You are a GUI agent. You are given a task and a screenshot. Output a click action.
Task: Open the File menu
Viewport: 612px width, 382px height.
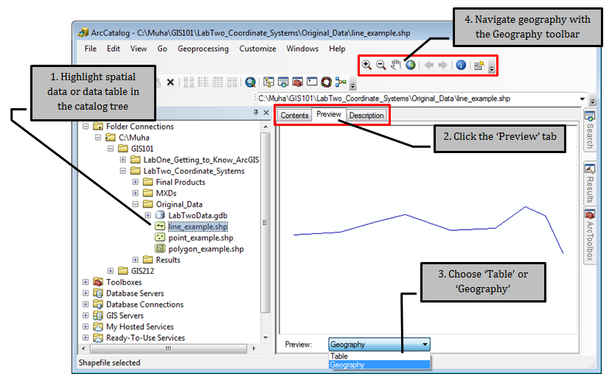(x=90, y=49)
